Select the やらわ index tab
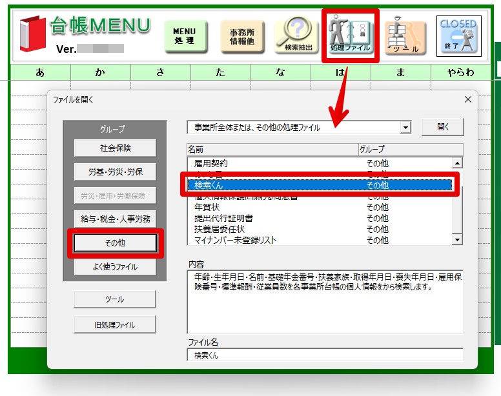The width and height of the screenshot is (501, 396). click(461, 73)
